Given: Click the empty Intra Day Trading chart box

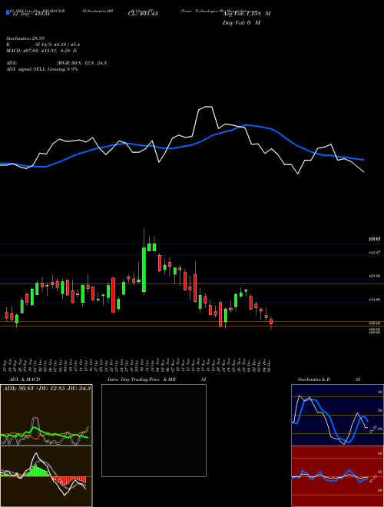Looking at the screenshot, I should (x=154, y=430).
